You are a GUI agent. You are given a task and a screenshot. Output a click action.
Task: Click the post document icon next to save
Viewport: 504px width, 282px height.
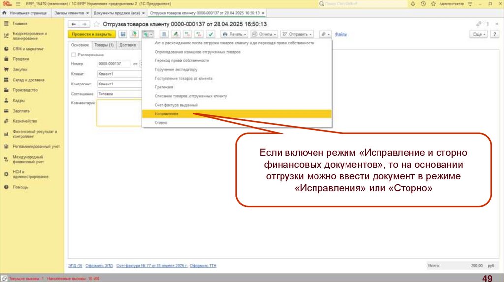coord(134,34)
